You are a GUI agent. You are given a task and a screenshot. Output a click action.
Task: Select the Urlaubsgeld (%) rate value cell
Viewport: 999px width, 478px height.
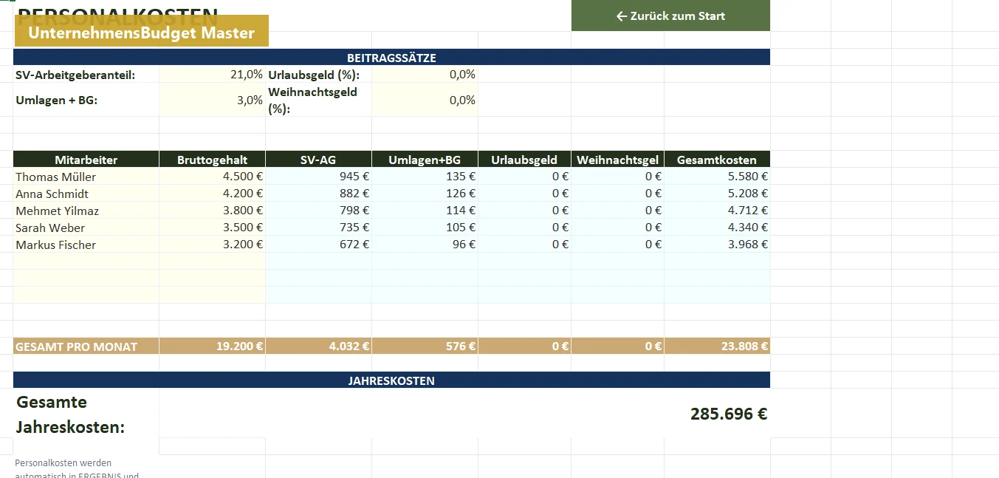(x=425, y=75)
